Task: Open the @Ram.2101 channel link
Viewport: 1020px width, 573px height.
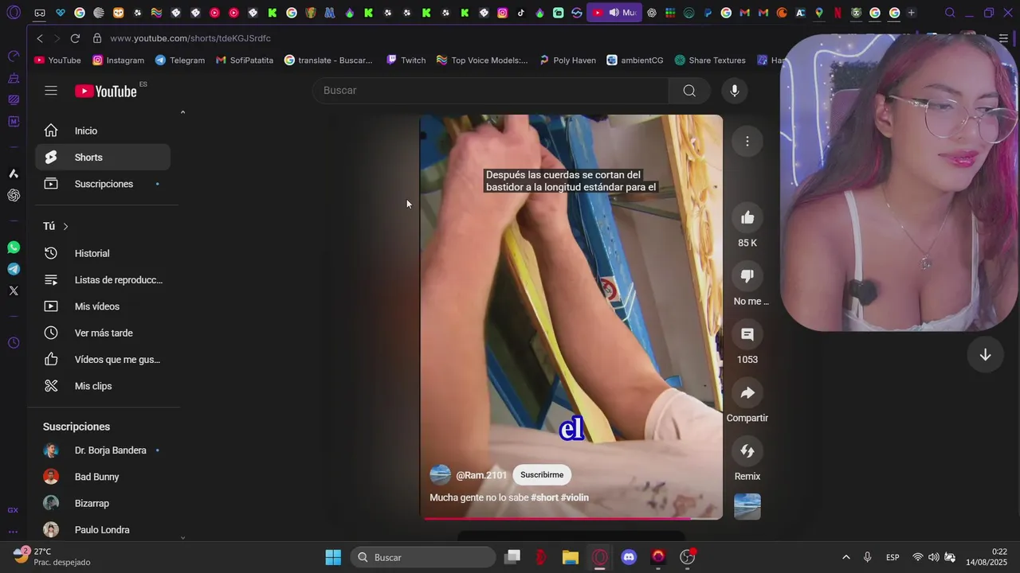Action: (481, 475)
